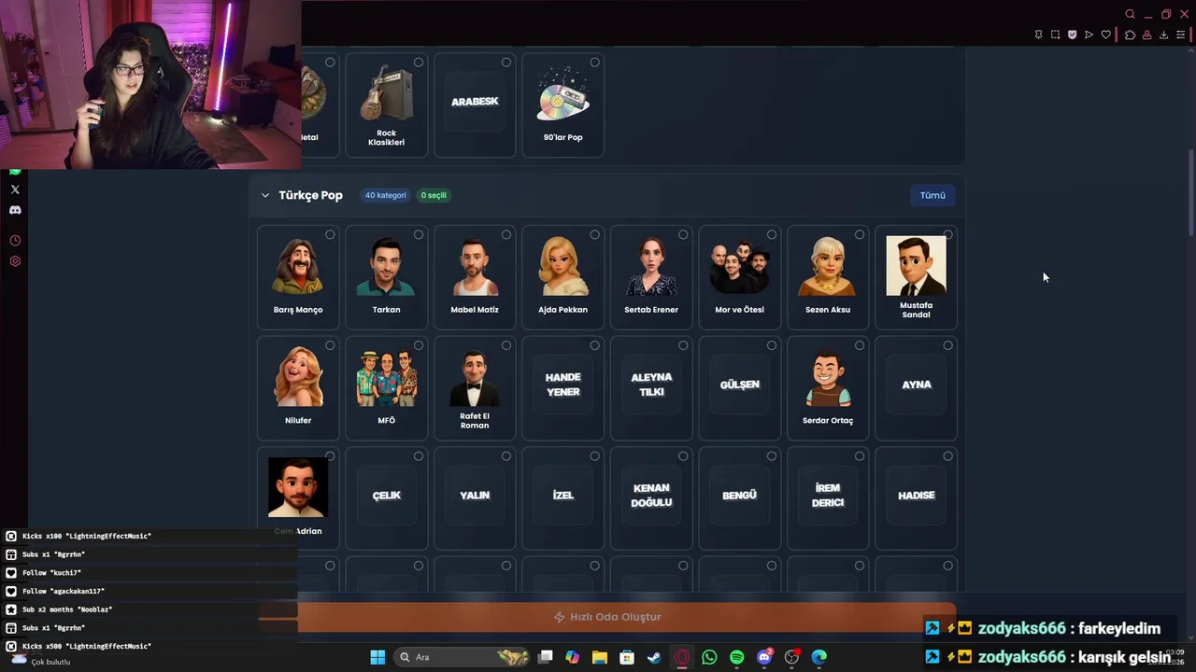
Task: Open the sidebar settings gear icon
Action: [x=15, y=261]
